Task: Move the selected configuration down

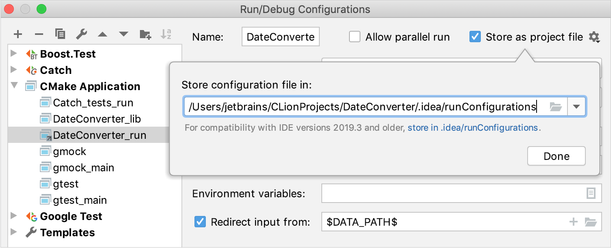Action: tap(123, 34)
